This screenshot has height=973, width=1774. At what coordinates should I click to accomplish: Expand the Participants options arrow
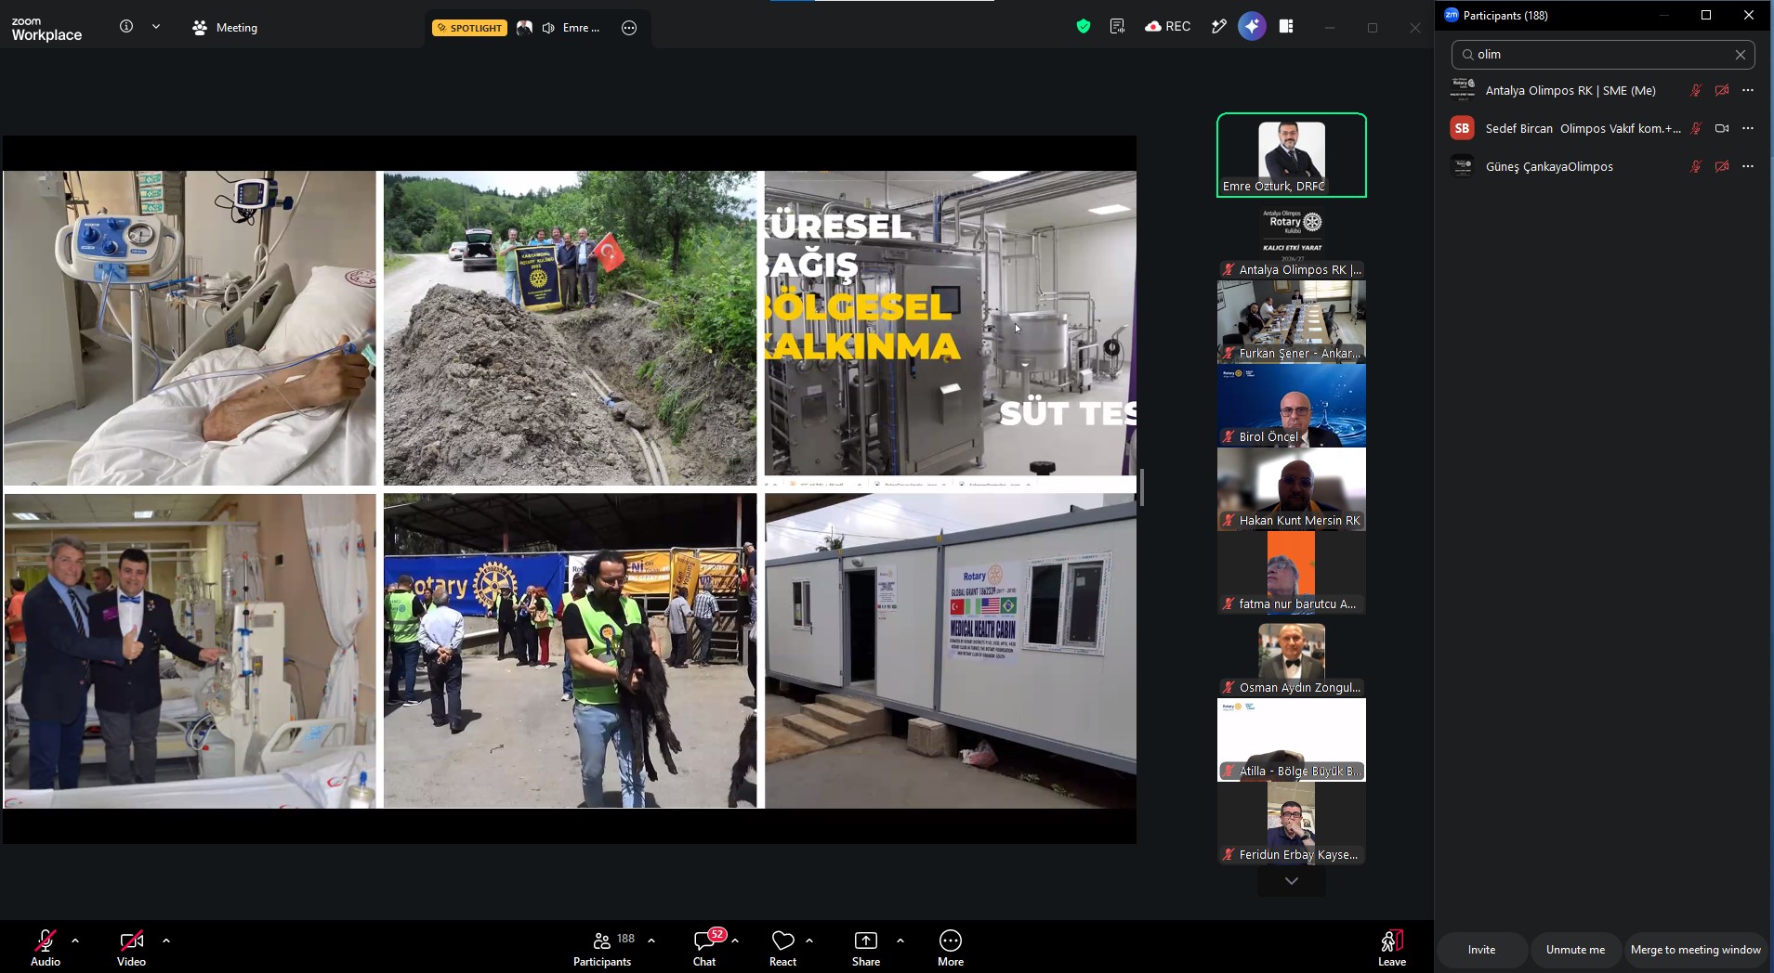651,941
